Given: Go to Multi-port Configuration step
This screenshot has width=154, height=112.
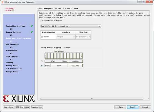Looking at the screenshot, I should [x=18, y=38].
